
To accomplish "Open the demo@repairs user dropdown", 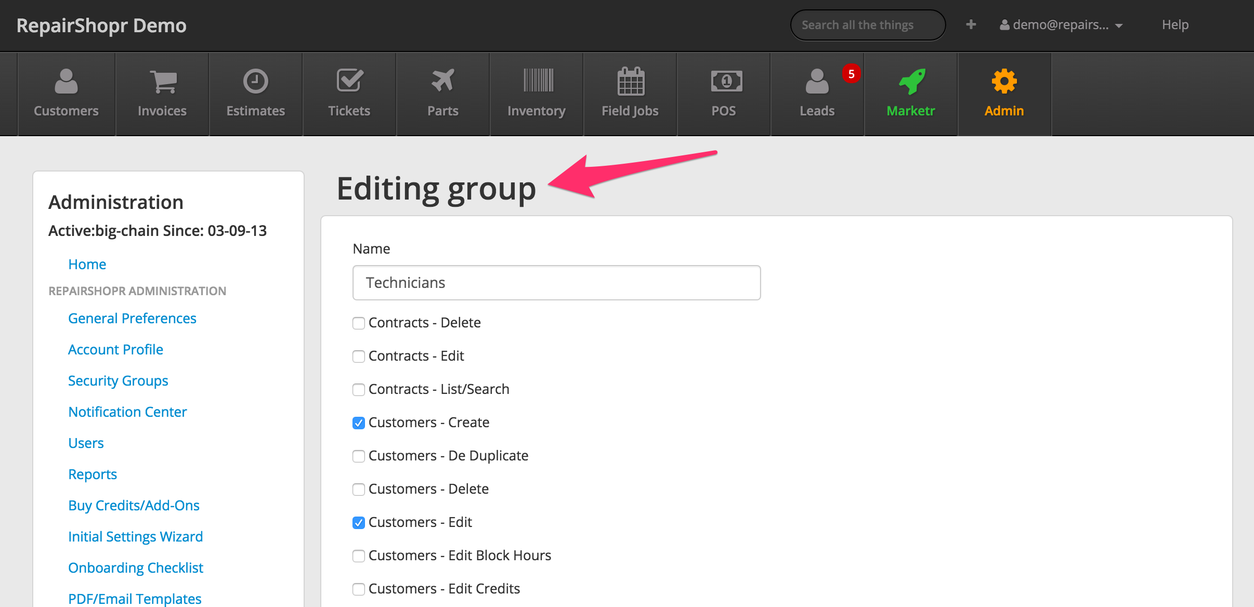I will [1061, 25].
